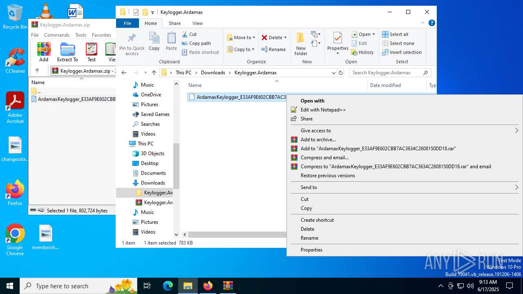The image size is (523, 294).
Task: Open the Move to dropdown
Action: coord(241,38)
